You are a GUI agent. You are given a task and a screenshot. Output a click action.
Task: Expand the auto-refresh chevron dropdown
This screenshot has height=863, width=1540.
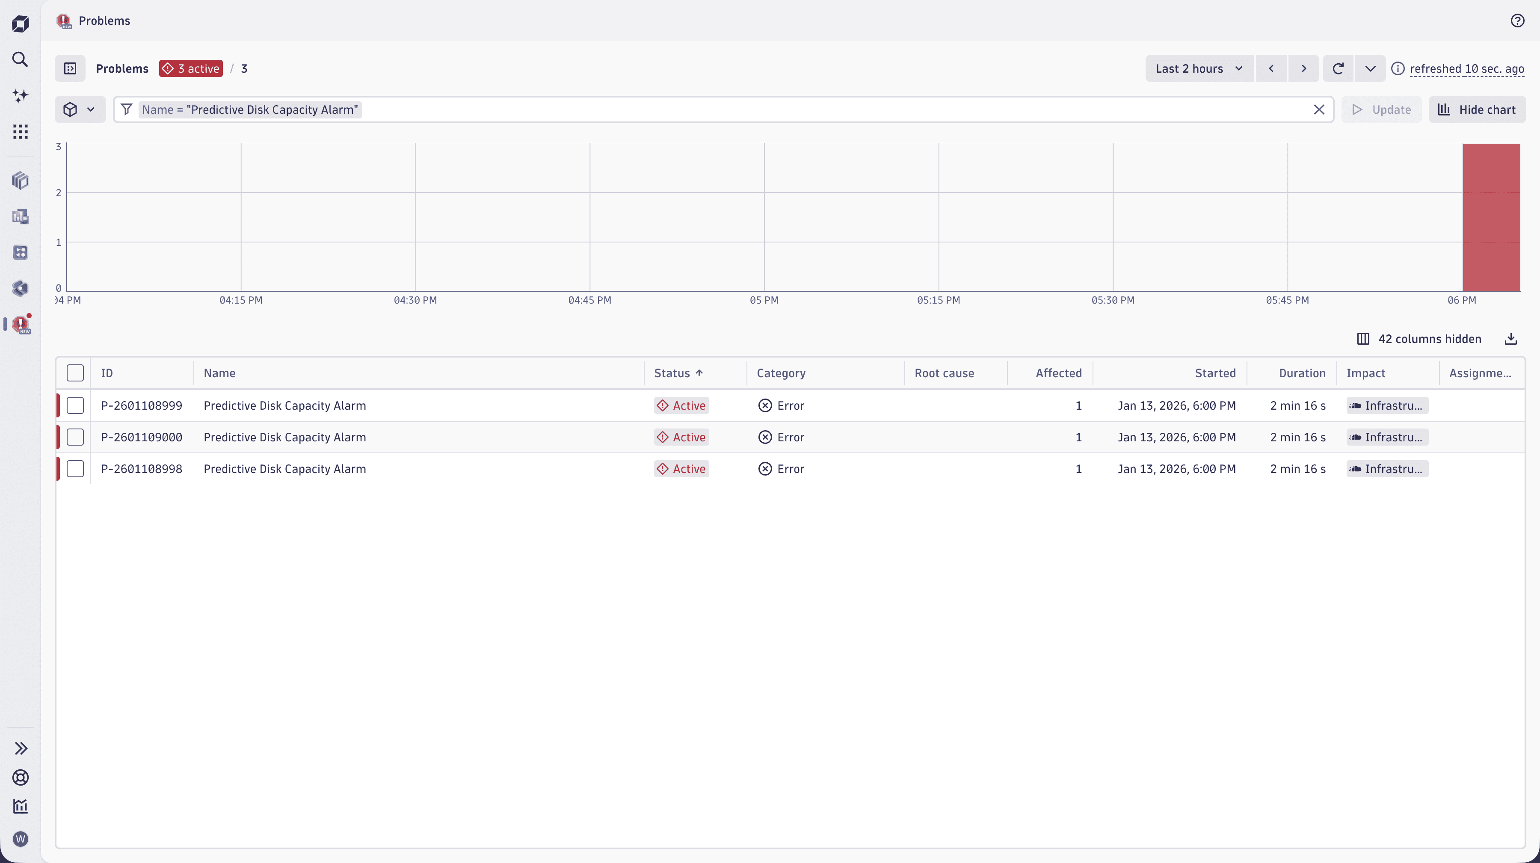pyautogui.click(x=1370, y=68)
